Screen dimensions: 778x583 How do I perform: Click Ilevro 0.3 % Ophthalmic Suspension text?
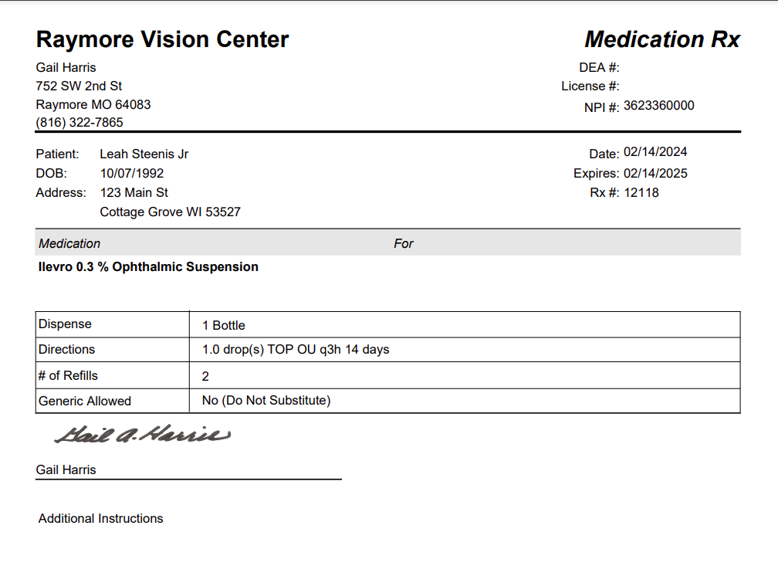pos(148,267)
